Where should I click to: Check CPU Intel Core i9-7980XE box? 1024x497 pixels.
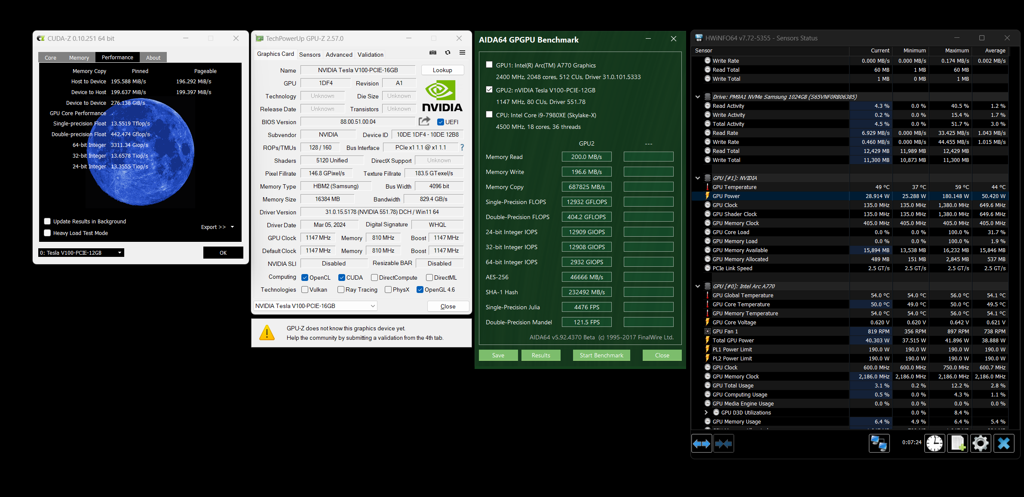[489, 114]
